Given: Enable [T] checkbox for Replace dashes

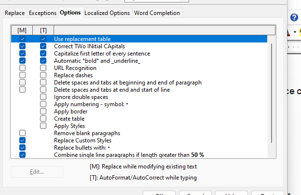Looking at the screenshot, I should pyautogui.click(x=43, y=75).
